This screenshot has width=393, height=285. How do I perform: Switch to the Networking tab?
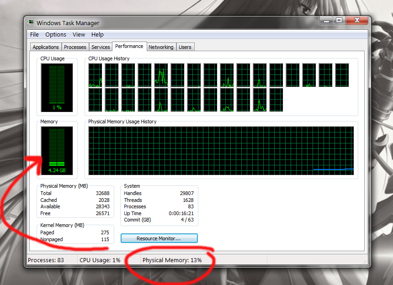tap(161, 47)
